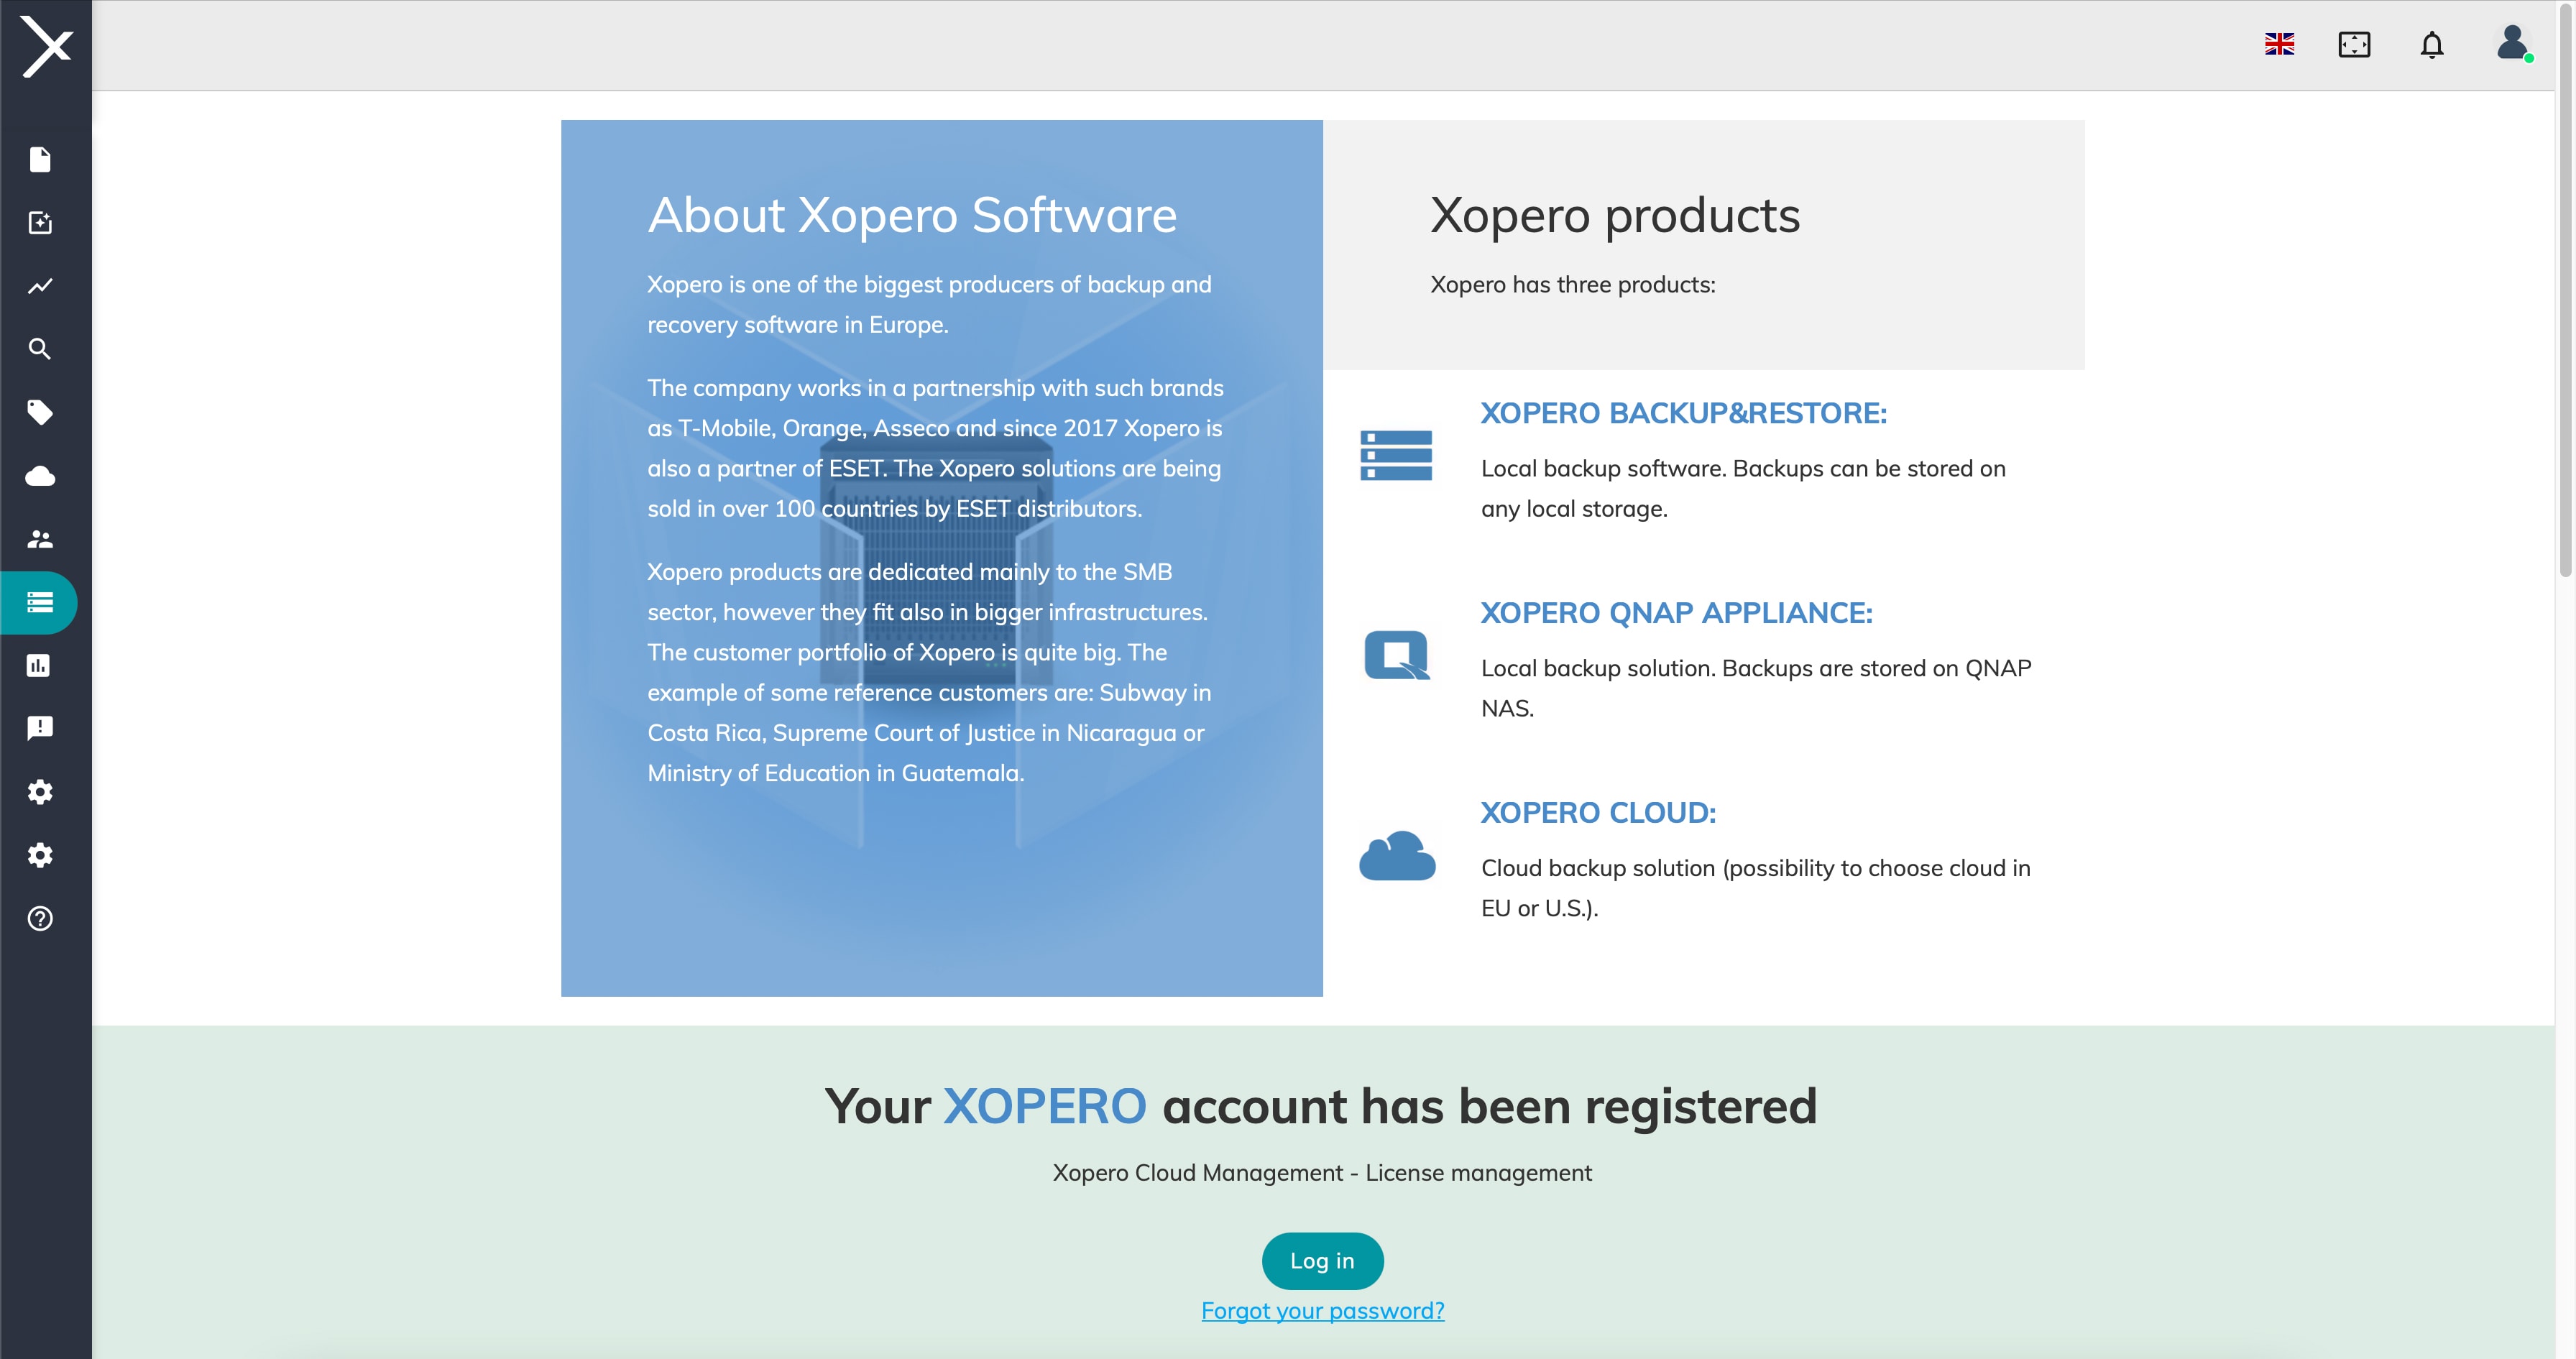Click 'Xopero has three products:' text

point(1572,285)
